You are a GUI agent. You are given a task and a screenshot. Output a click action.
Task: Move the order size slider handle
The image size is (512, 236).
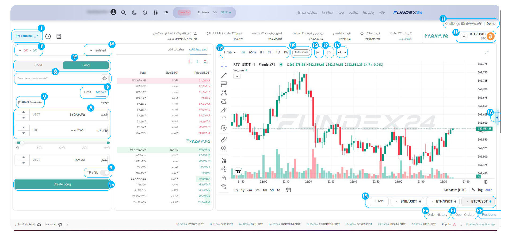(x=22, y=143)
